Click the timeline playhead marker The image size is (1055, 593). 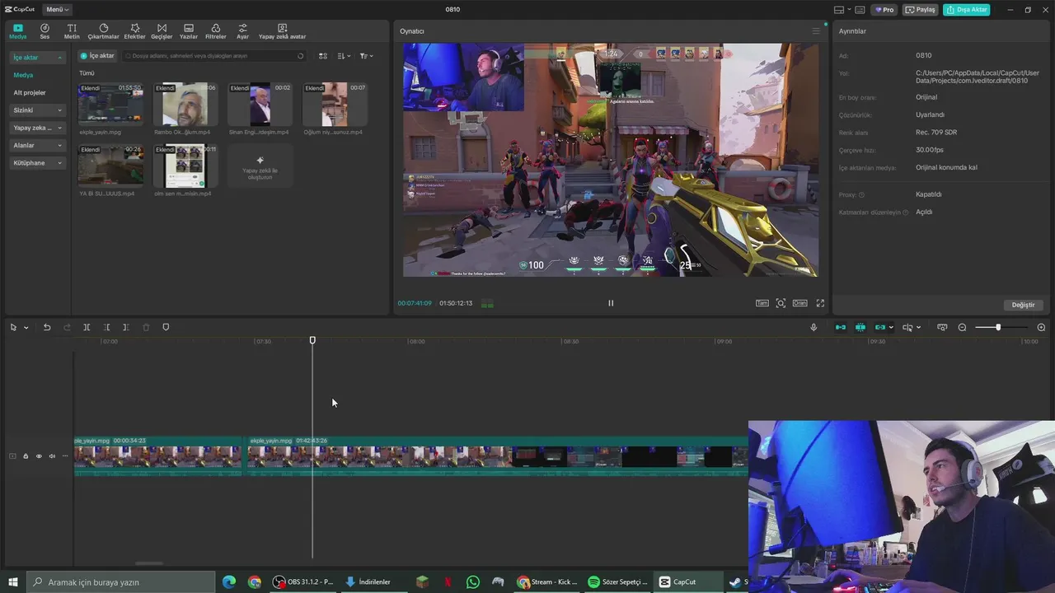pyautogui.click(x=312, y=340)
